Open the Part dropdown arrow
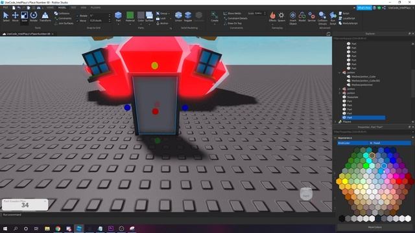 pos(118,25)
